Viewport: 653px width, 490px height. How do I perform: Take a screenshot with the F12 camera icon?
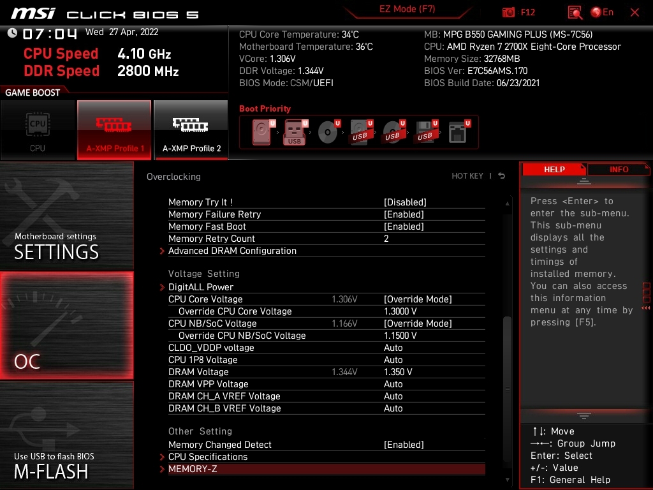[509, 12]
